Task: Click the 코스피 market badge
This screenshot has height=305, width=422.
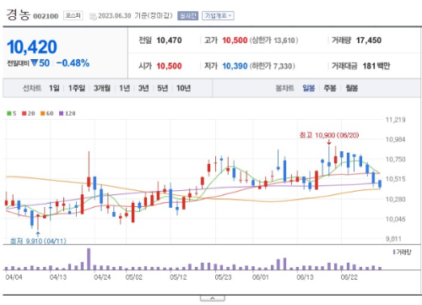Action: coord(73,15)
